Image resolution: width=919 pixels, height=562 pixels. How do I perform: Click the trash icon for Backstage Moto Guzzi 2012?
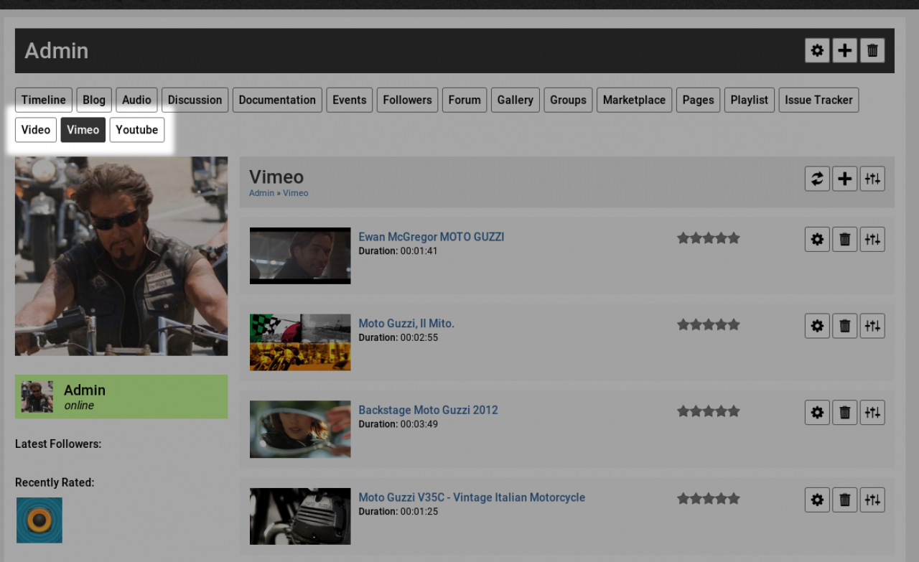(x=845, y=413)
